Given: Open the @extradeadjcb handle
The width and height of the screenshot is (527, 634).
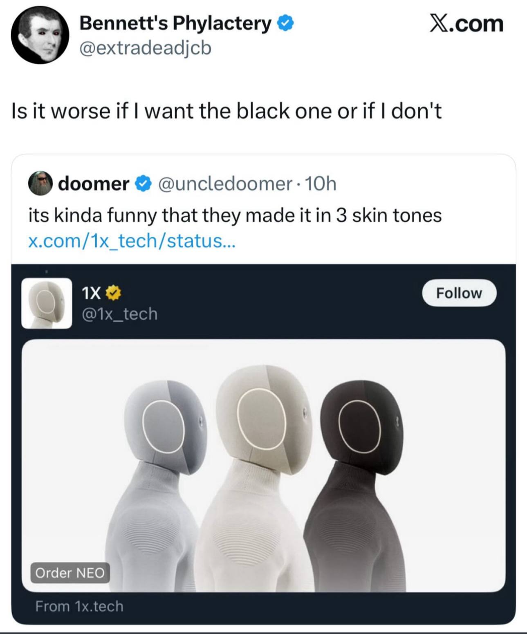Looking at the screenshot, I should [145, 48].
